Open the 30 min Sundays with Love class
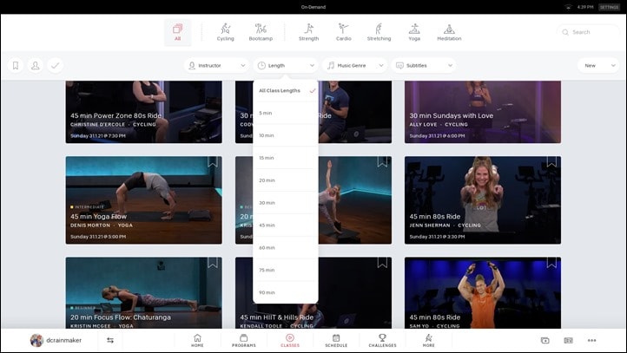The height and width of the screenshot is (353, 627). [x=483, y=112]
